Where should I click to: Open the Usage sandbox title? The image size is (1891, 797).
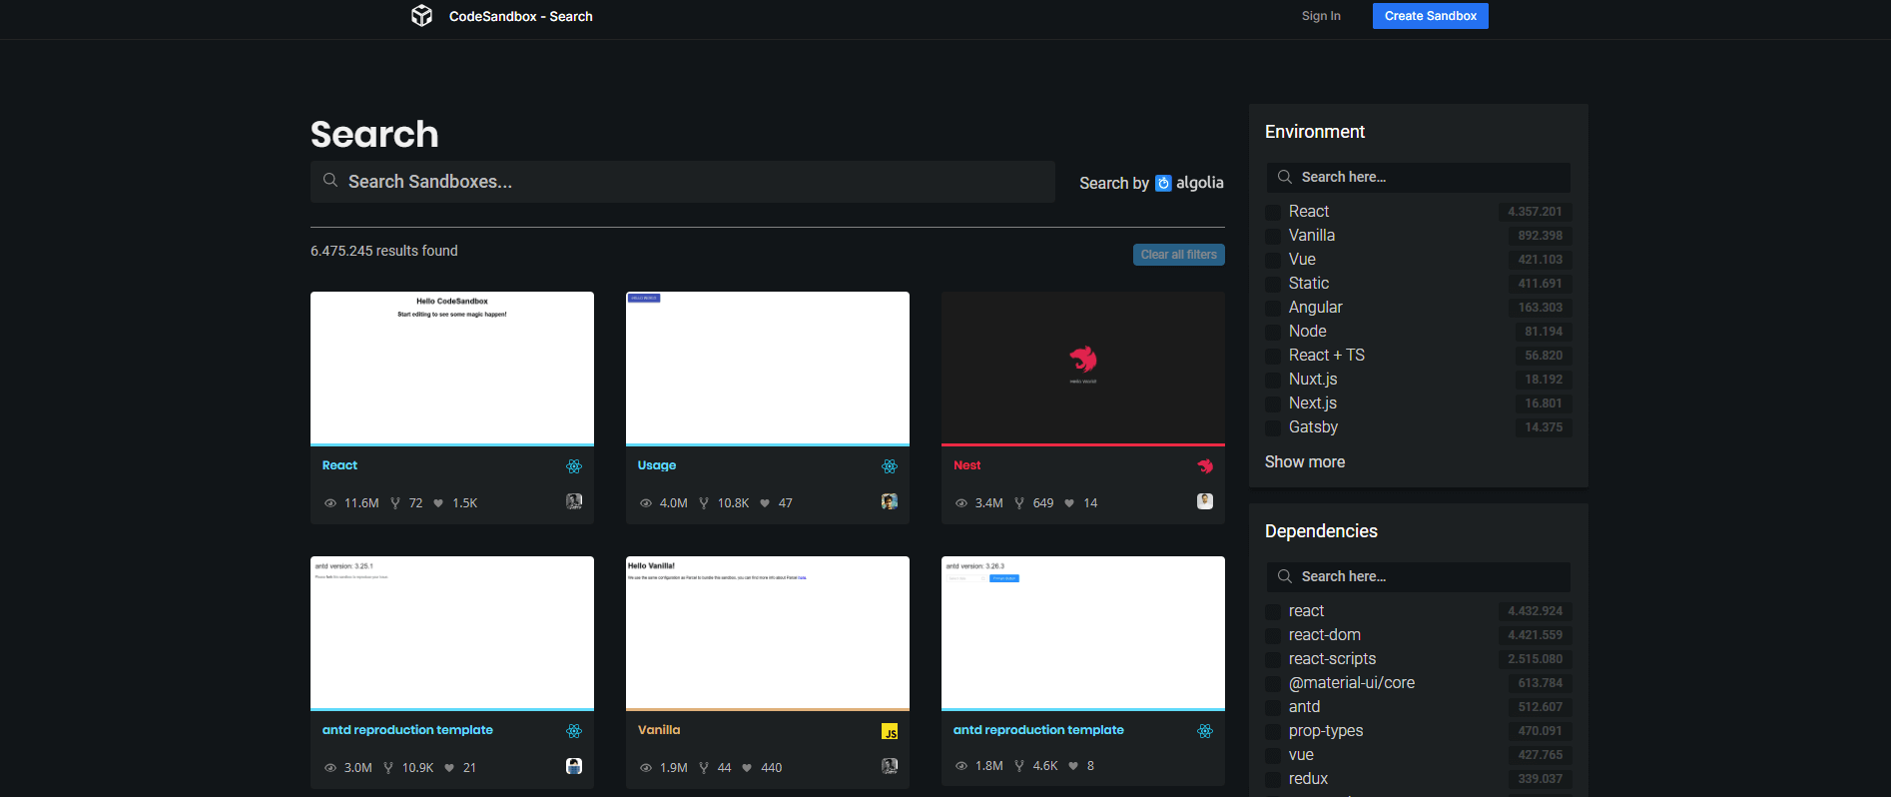click(656, 465)
